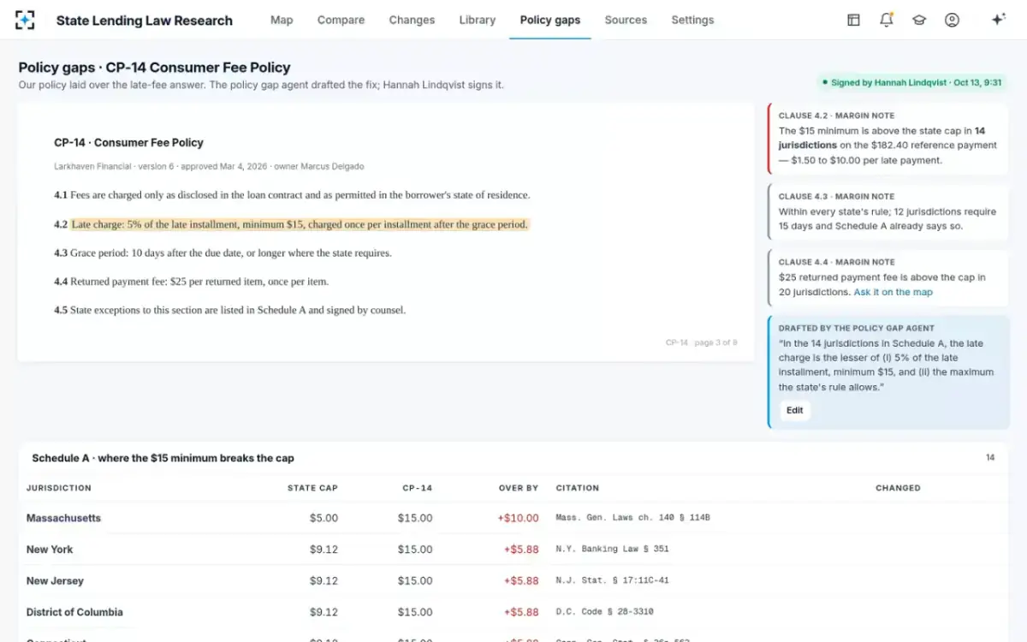
Task: Open the notifications bell
Action: click(x=887, y=20)
